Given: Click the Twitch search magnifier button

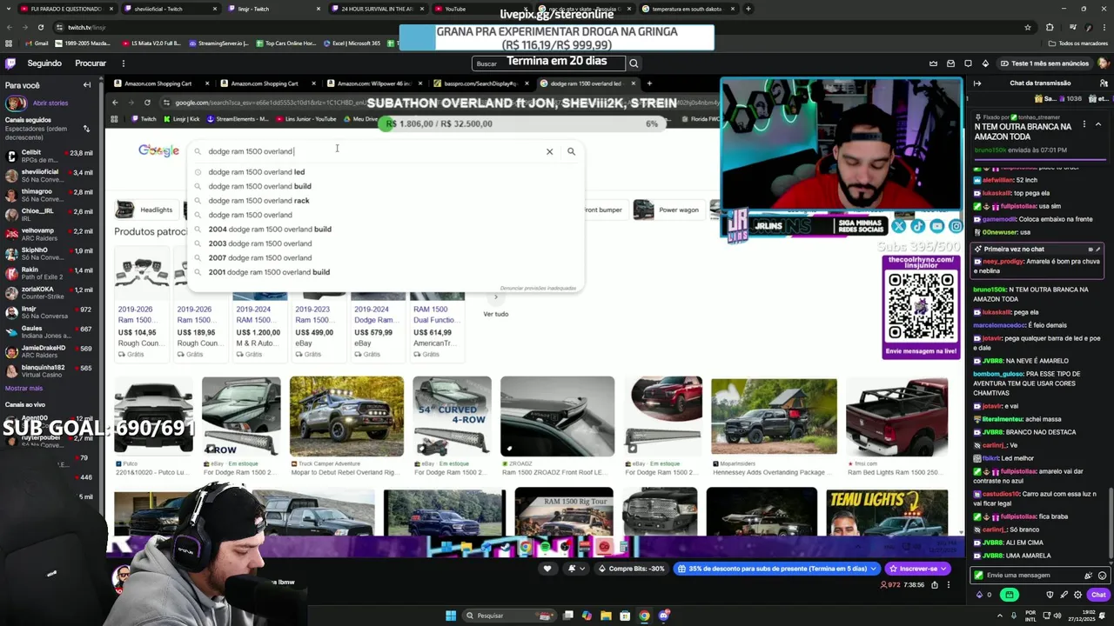Looking at the screenshot, I should coord(634,63).
